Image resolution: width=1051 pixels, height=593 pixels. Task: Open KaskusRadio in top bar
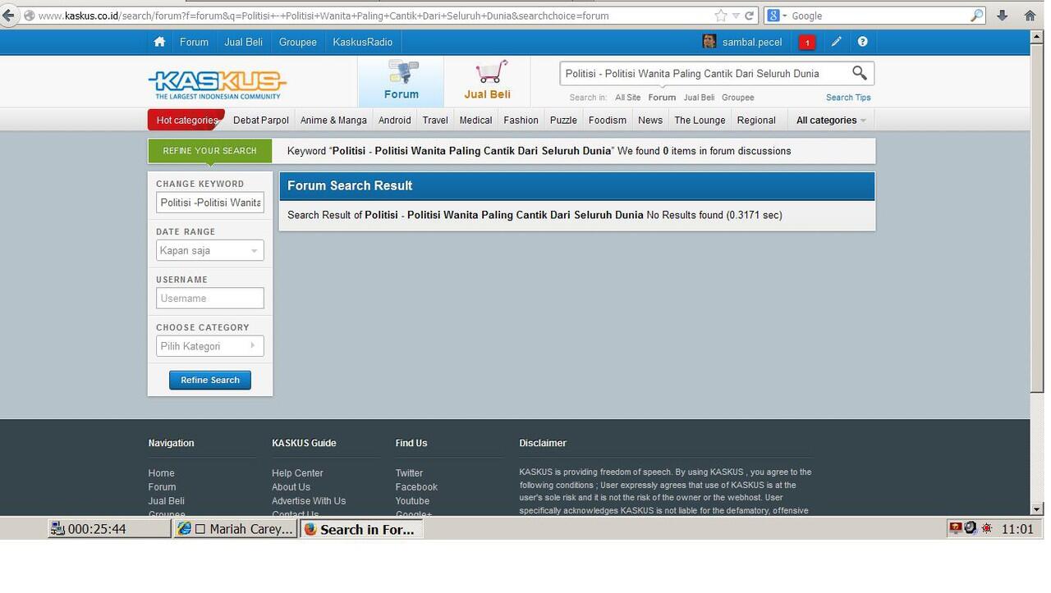(x=363, y=42)
